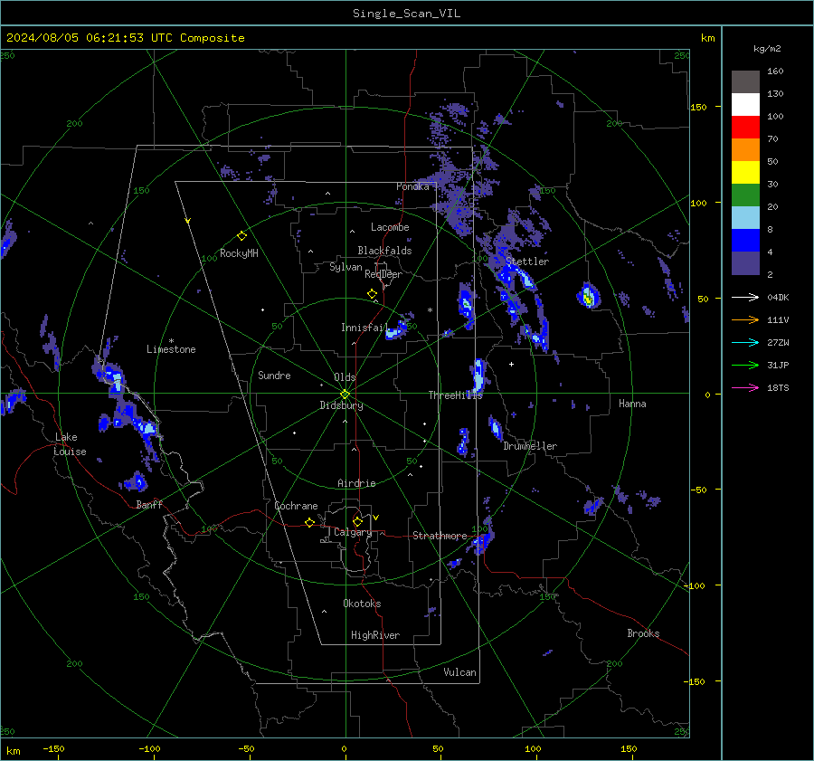This screenshot has height=761, width=814.
Task: Click the gray 130-160 legend swatch
Action: coord(745,82)
